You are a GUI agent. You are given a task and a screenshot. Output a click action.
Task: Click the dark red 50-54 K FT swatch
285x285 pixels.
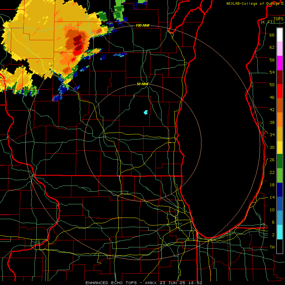pyautogui.click(x=280, y=77)
